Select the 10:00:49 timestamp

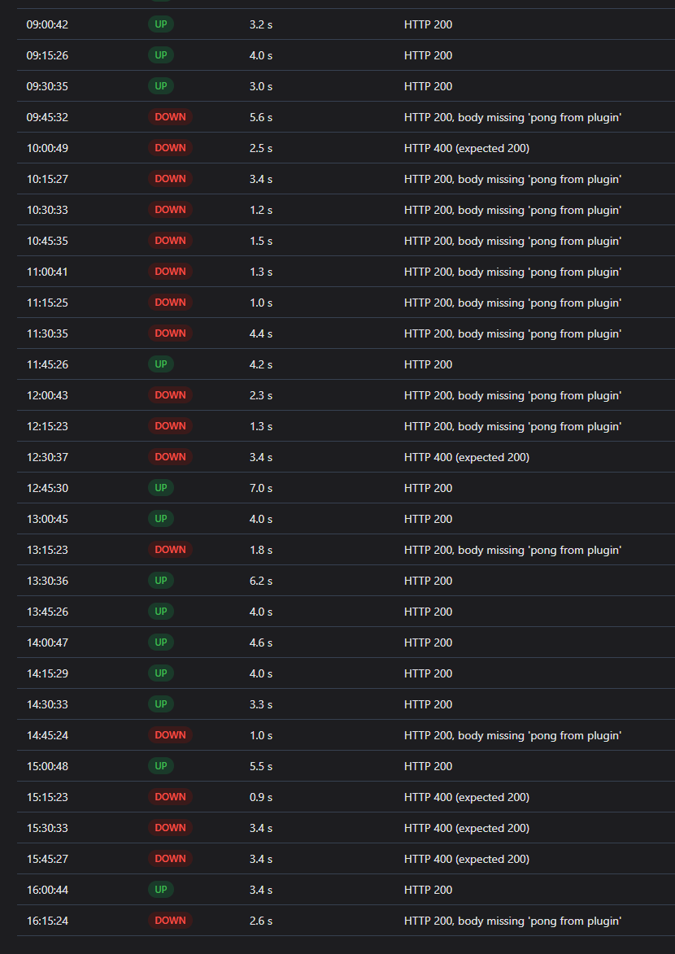pos(47,148)
